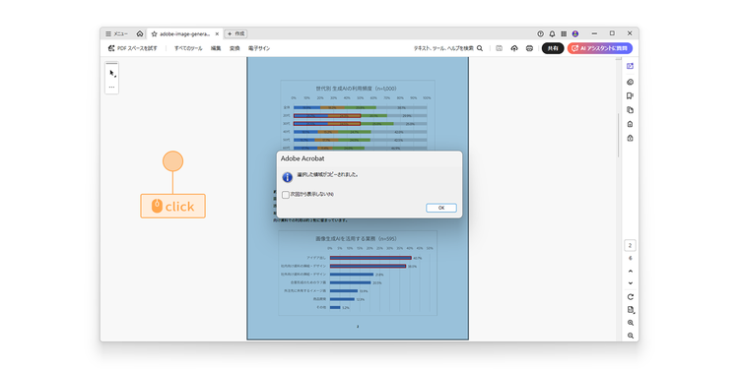Expand the quick toolbar's three-dots more options

pos(111,87)
